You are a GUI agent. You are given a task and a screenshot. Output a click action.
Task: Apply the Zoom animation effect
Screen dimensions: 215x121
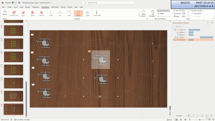coord(23,13)
